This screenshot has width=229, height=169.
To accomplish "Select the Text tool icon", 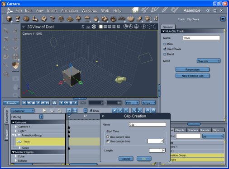I will [x=52, y=19].
